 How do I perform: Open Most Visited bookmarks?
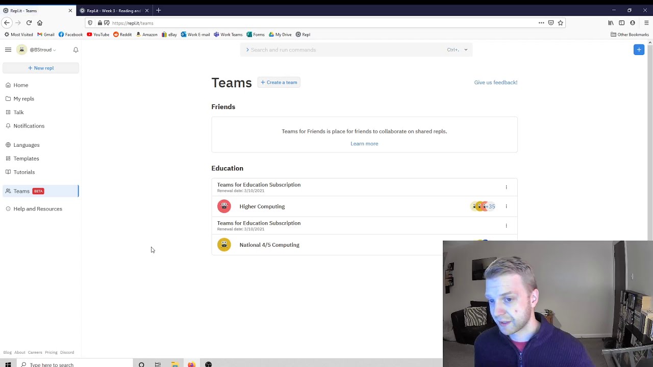click(18, 35)
